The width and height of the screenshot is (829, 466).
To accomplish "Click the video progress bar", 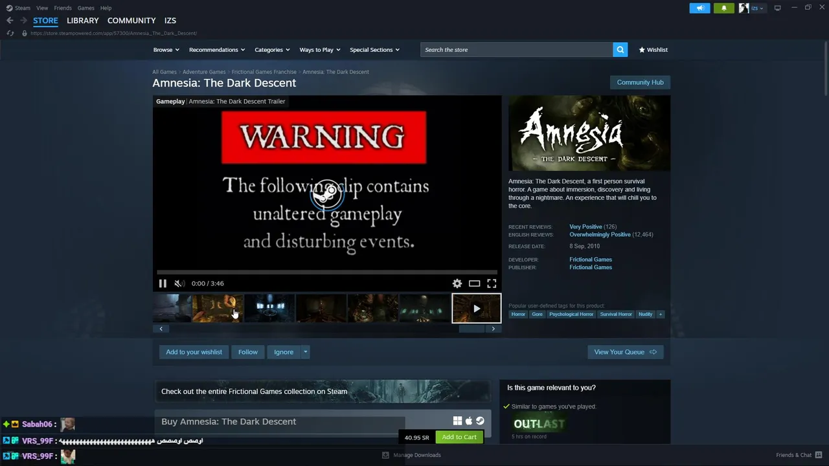I will click(x=327, y=272).
